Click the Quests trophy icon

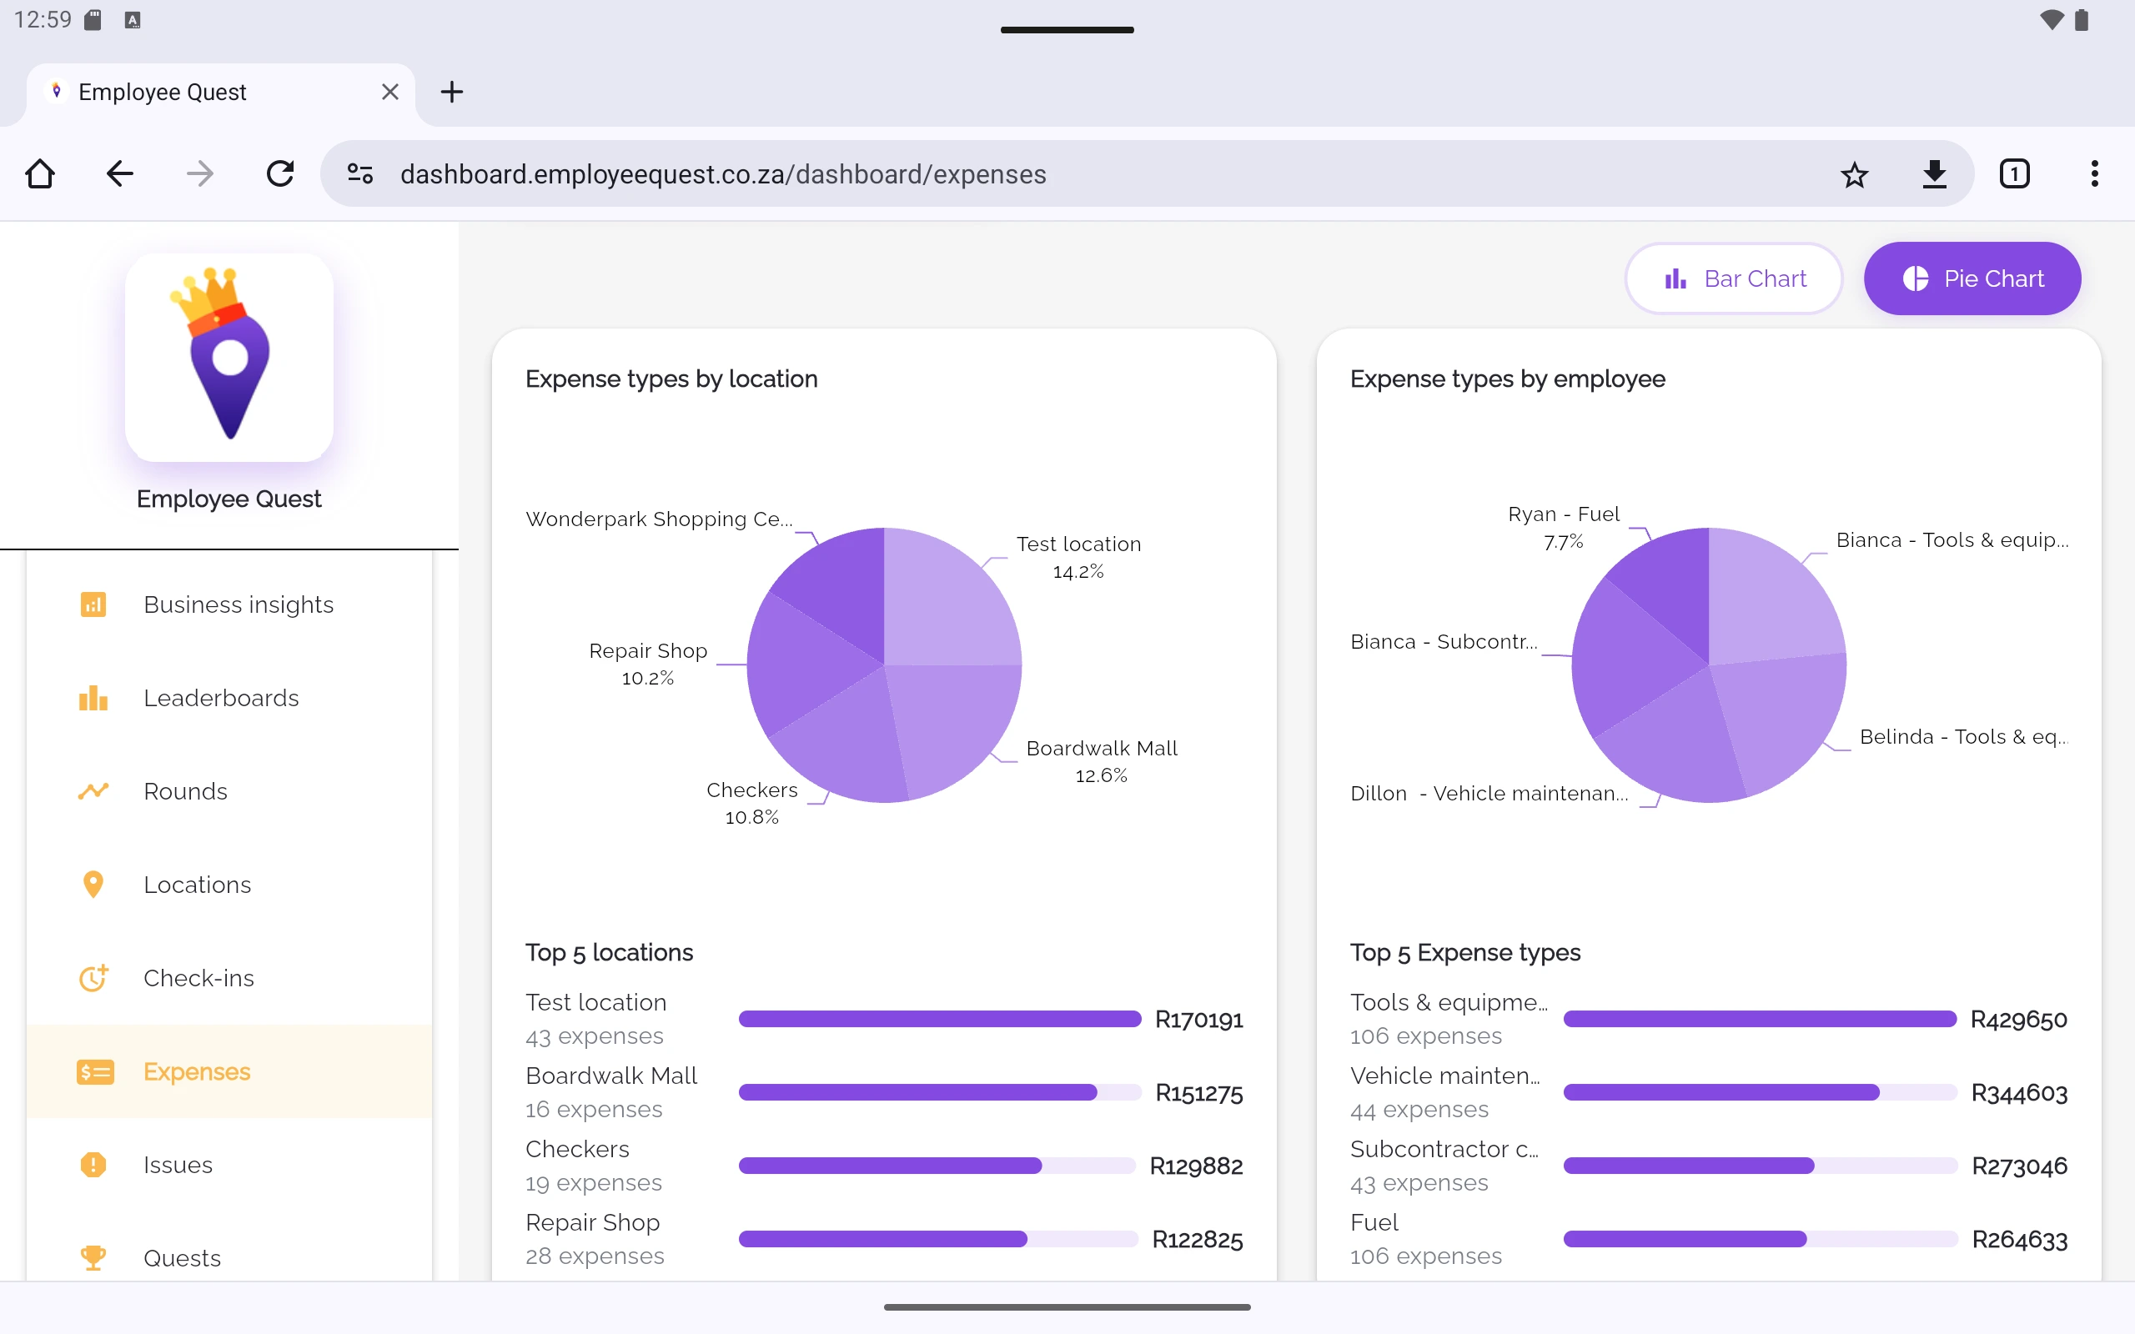93,1257
